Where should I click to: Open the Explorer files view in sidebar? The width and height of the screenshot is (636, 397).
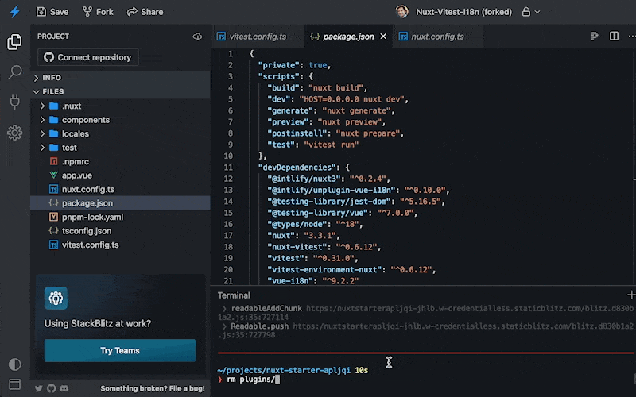14,42
